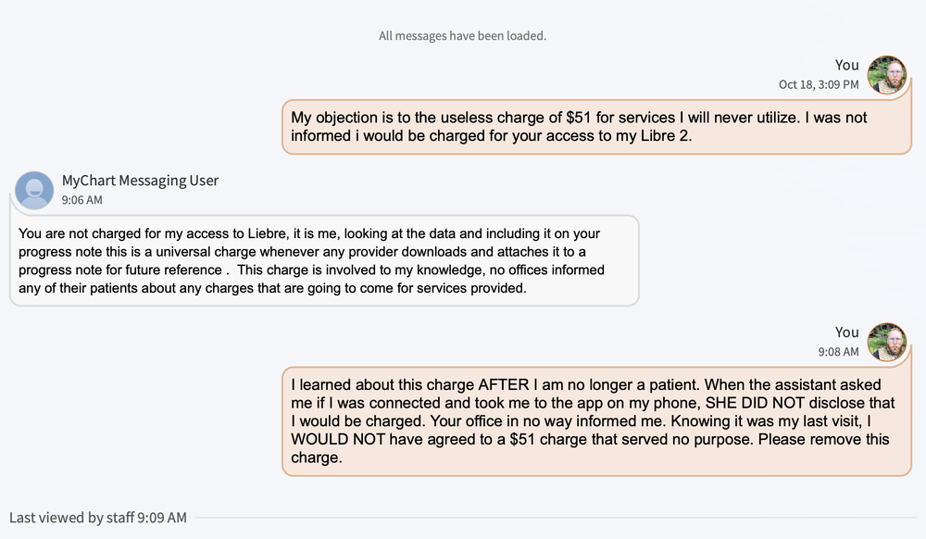Click the "Last viewed by staff 9:09 AM" label

(98, 518)
